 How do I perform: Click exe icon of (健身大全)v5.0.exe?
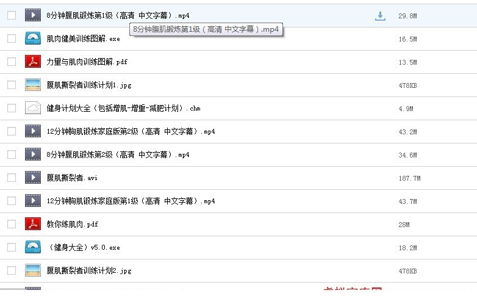[x=33, y=247]
